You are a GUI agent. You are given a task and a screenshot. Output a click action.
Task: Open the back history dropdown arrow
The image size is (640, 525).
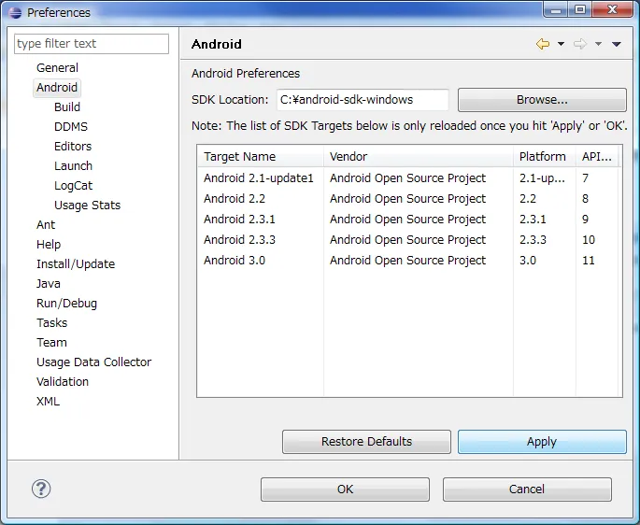pyautogui.click(x=561, y=44)
